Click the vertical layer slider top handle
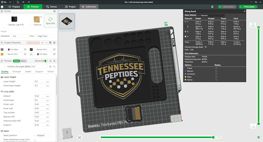The width and height of the screenshot is (263, 142). (258, 27)
